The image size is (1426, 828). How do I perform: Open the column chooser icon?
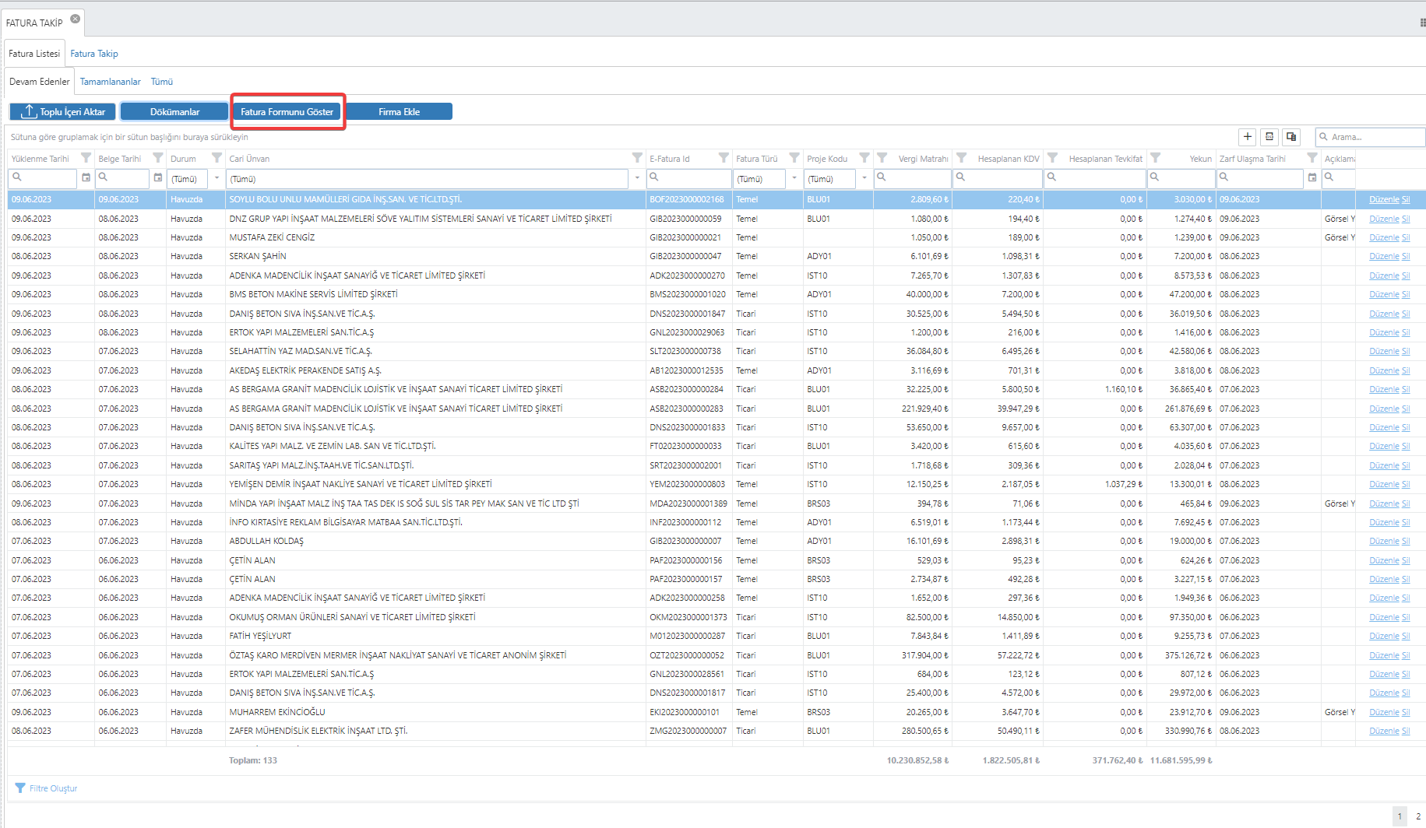(x=1291, y=137)
